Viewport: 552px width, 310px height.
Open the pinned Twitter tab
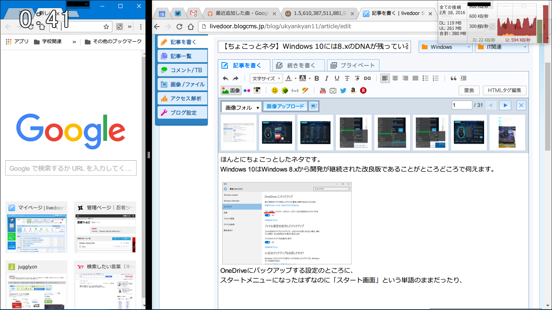[x=178, y=13]
